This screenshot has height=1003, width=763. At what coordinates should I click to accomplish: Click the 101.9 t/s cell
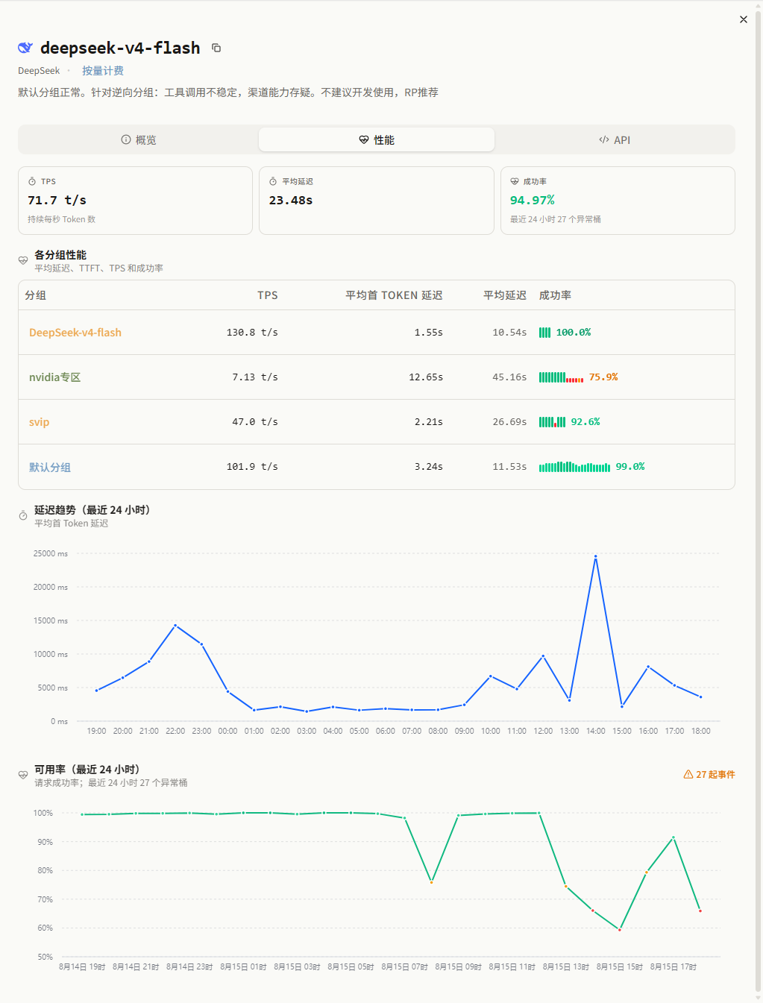[252, 467]
